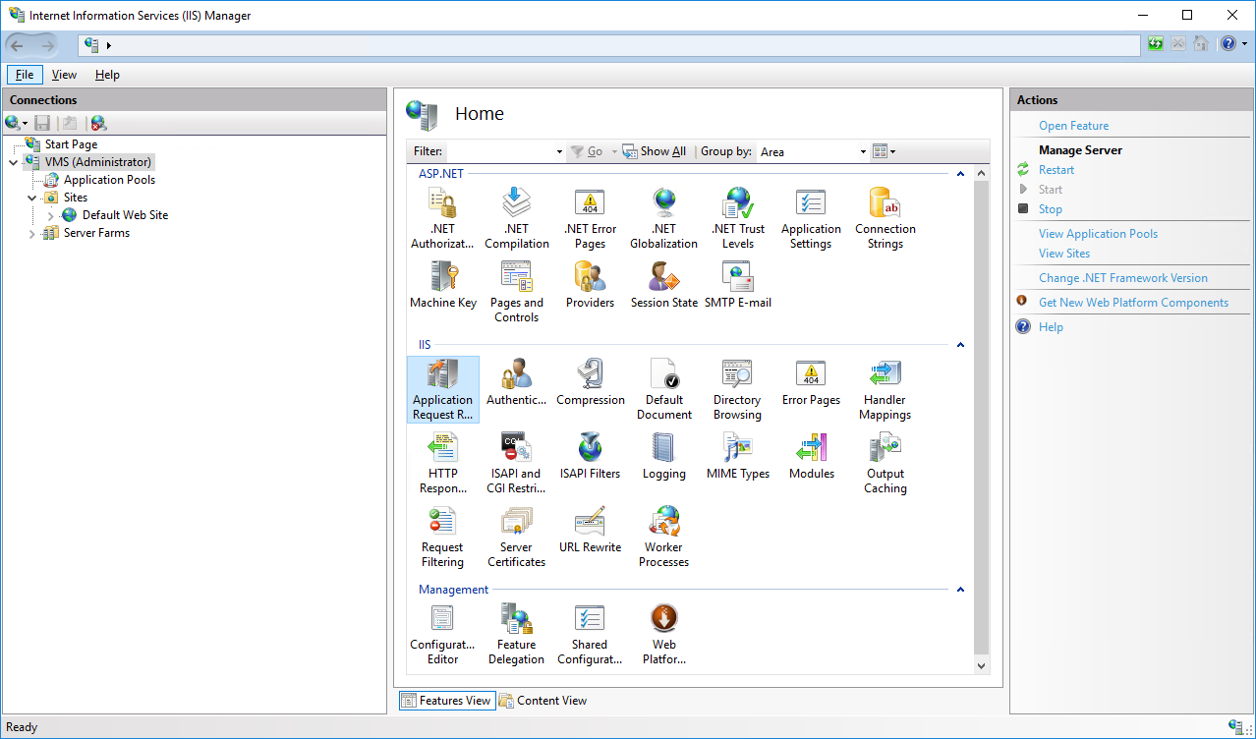Click the View Sites link
Viewport: 1256px width, 739px height.
[x=1064, y=254]
